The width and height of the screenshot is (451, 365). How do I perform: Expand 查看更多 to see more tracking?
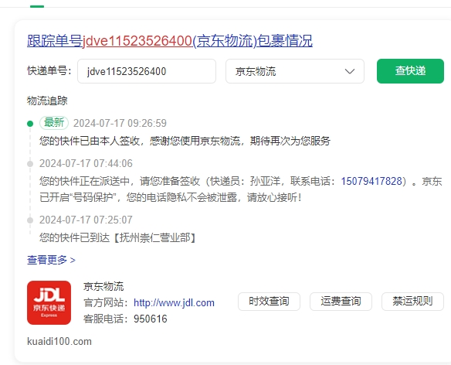[51, 260]
